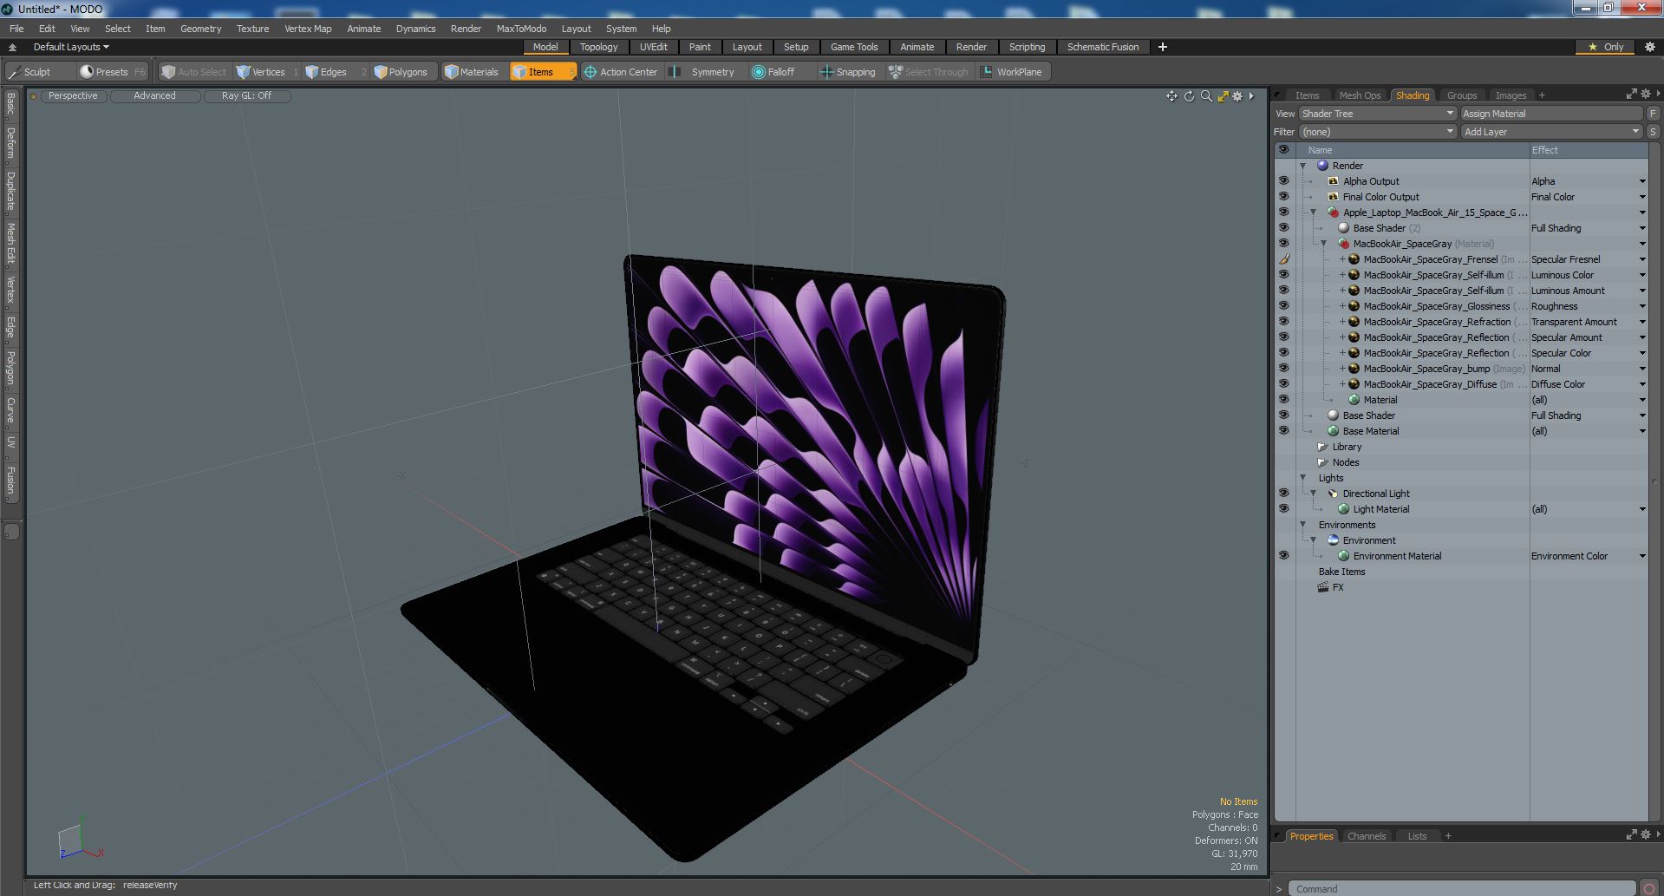
Task: Toggle visibility of Environment Material
Action: click(x=1283, y=556)
